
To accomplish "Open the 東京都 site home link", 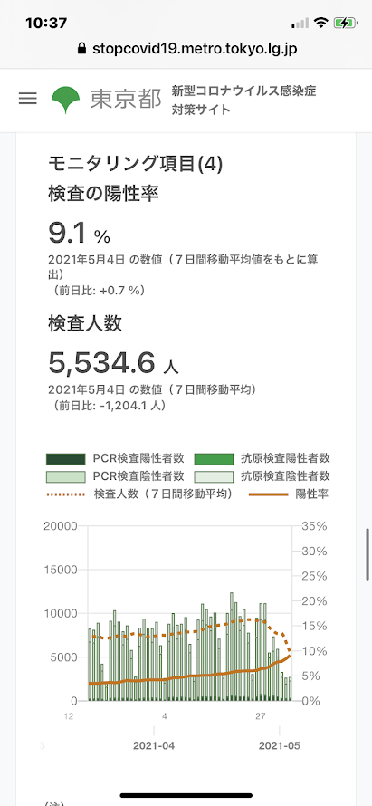I will click(126, 100).
